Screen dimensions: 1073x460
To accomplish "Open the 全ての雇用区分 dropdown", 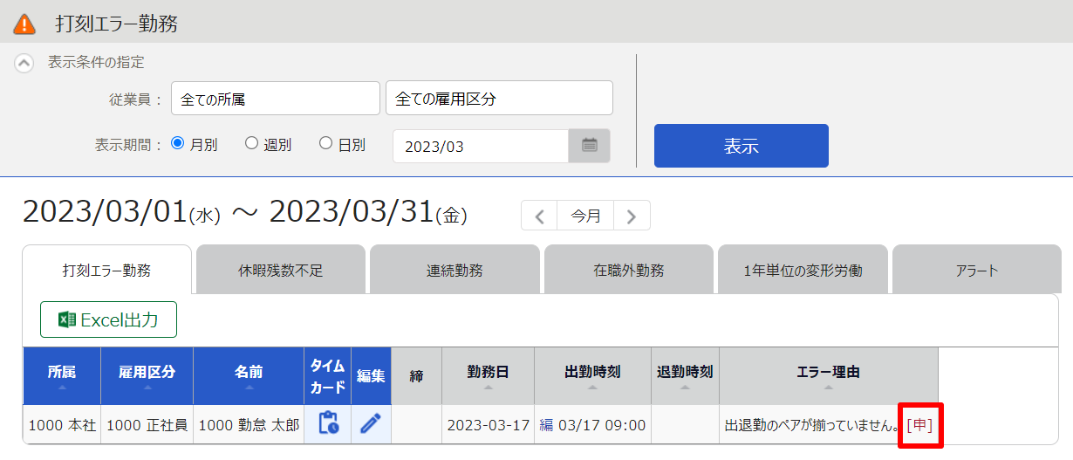I will (499, 99).
